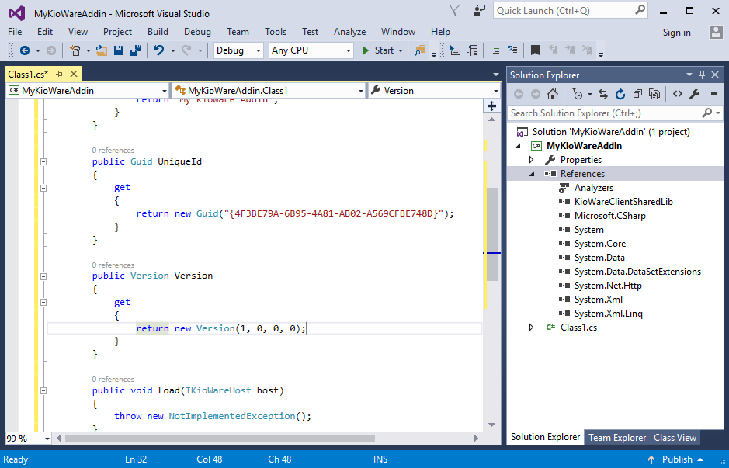The image size is (729, 468).
Task: Click the search magnifier in Solution Explorer
Action: pyautogui.click(x=707, y=113)
